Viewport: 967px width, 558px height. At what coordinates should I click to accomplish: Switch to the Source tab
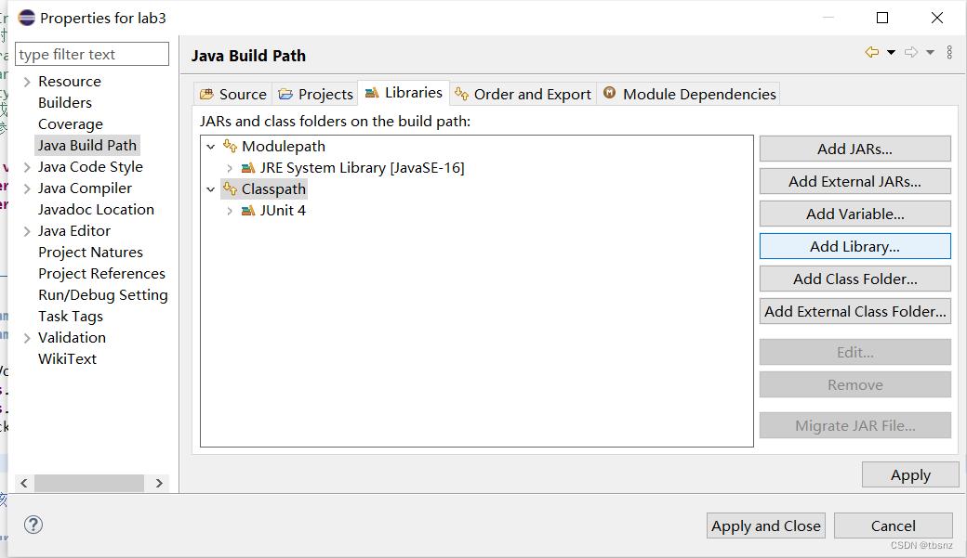point(233,94)
